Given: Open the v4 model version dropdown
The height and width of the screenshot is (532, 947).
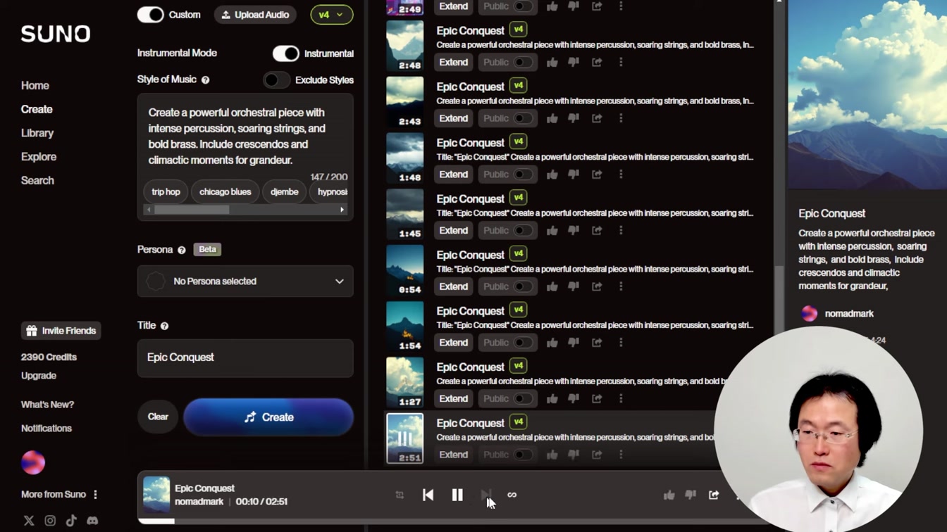Looking at the screenshot, I should [331, 15].
